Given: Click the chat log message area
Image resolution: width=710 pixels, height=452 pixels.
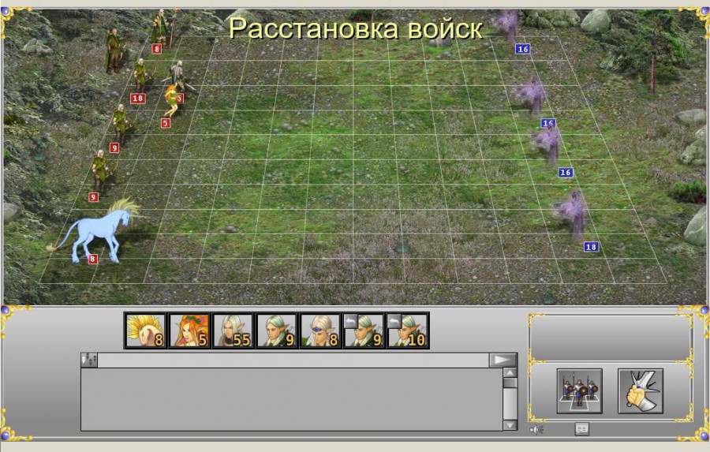Looking at the screenshot, I should coord(292,399).
